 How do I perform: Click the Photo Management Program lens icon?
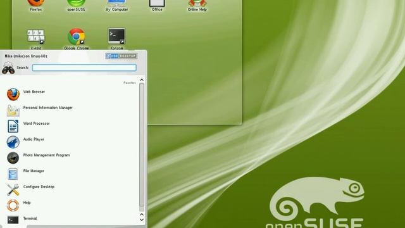[13, 158]
